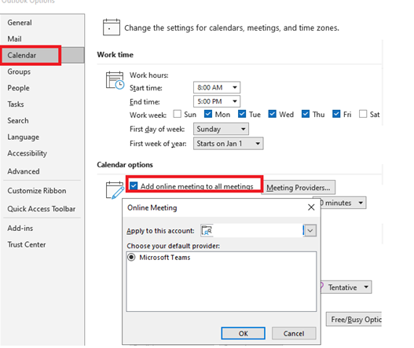Click the Calendar options section heading
The width and height of the screenshot is (414, 348).
coord(125,165)
